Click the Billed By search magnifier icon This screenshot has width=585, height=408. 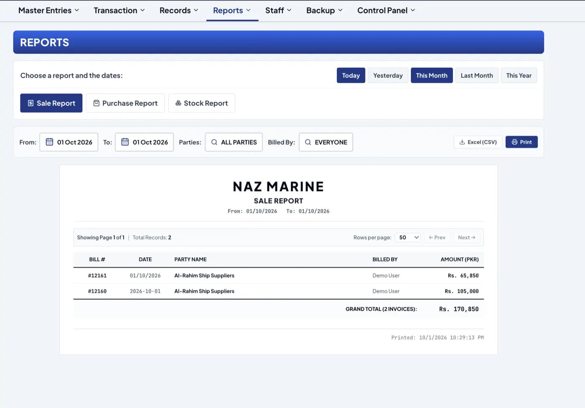pyautogui.click(x=308, y=142)
